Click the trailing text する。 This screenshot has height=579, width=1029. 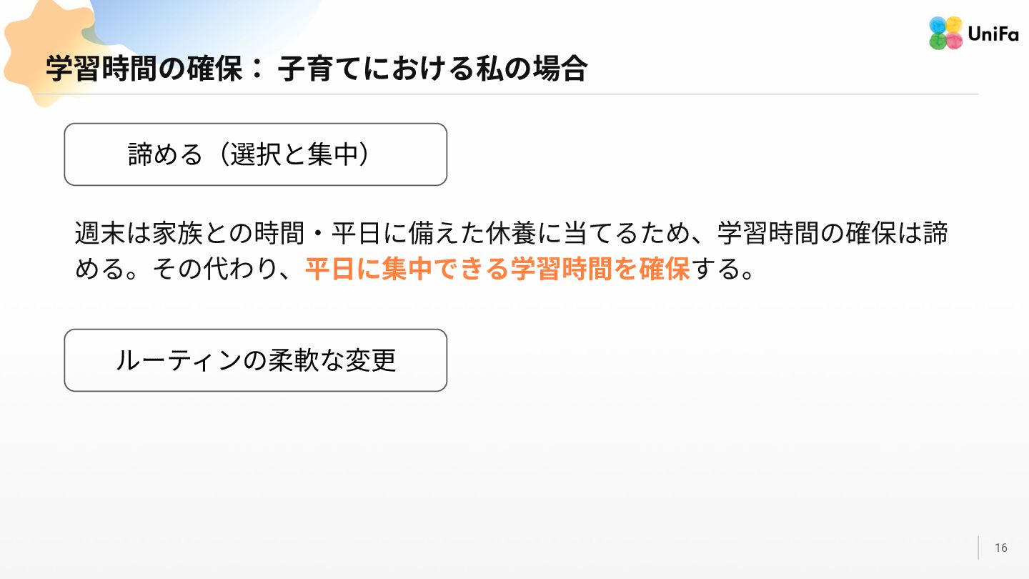point(722,270)
